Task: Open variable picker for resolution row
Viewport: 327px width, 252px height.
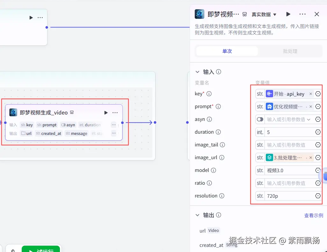Action: tap(318, 196)
